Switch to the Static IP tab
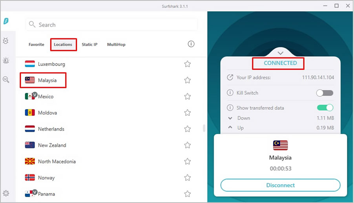The image size is (354, 203). (89, 45)
